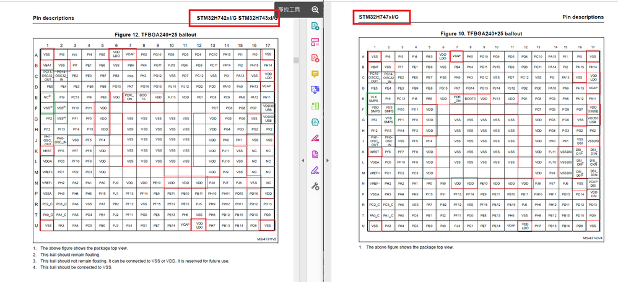
Task: Click the DSI_D0N cell in right ballout
Action: (x=593, y=173)
